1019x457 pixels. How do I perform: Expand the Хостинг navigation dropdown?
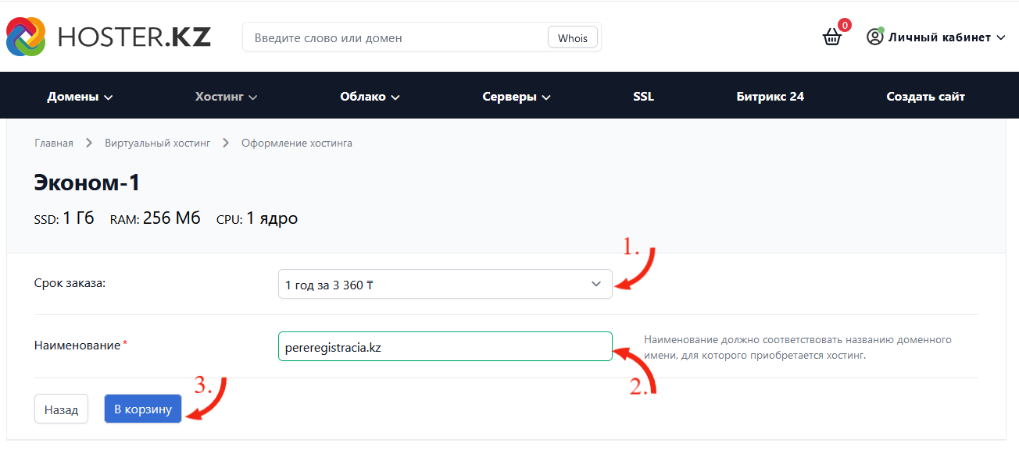[x=226, y=97]
